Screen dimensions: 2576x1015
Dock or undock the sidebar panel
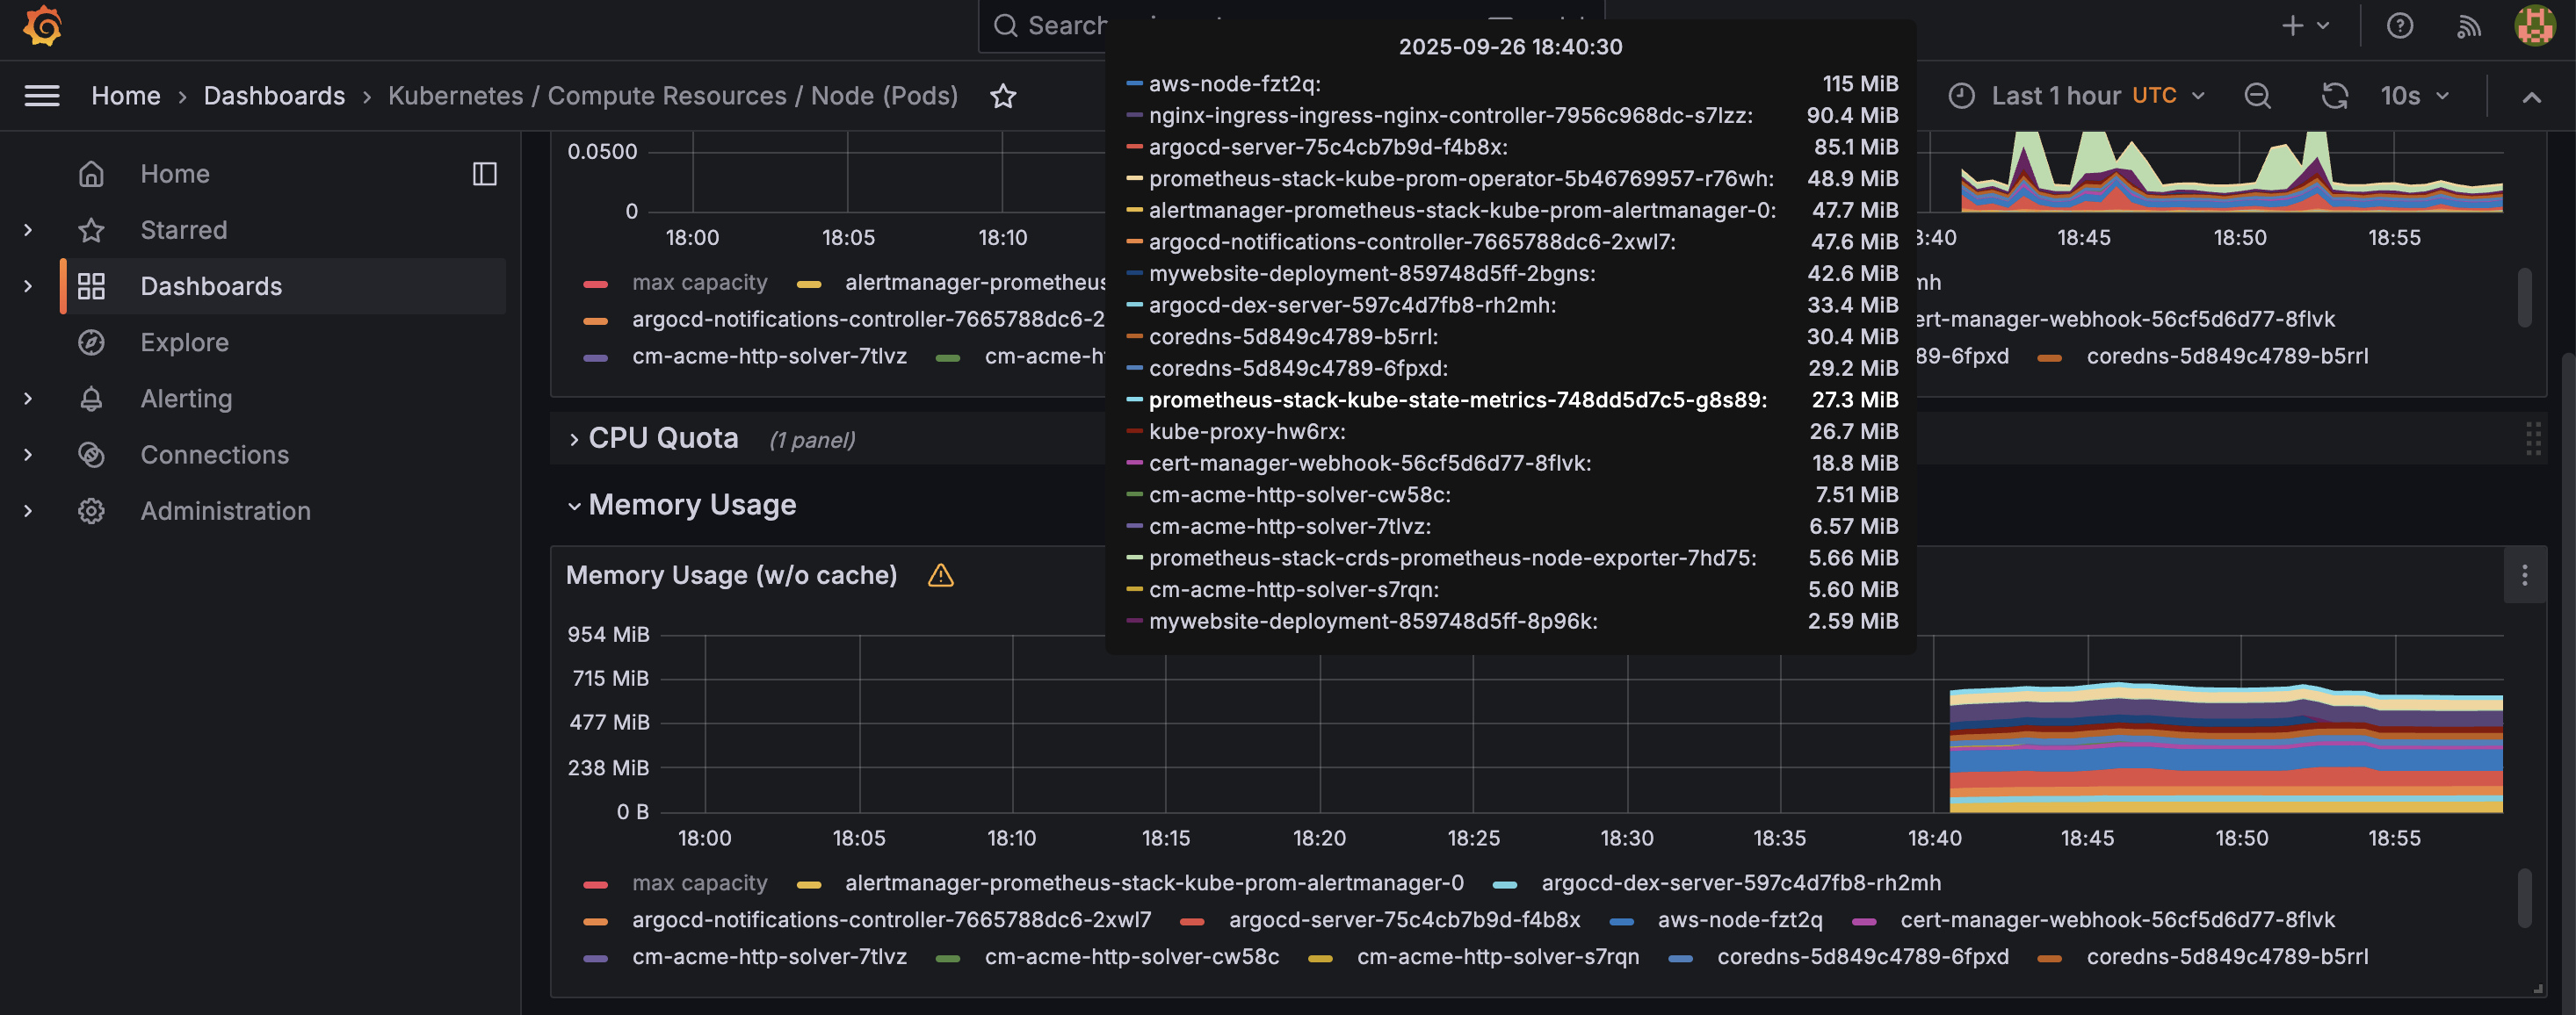(485, 174)
